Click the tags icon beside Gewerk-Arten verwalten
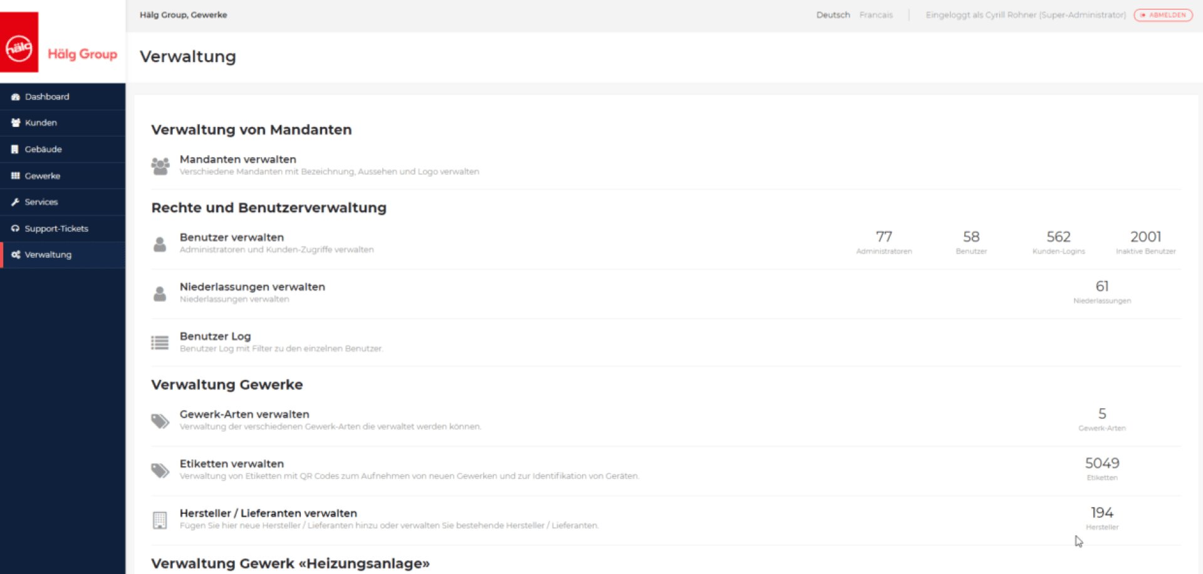1203x574 pixels. click(160, 421)
